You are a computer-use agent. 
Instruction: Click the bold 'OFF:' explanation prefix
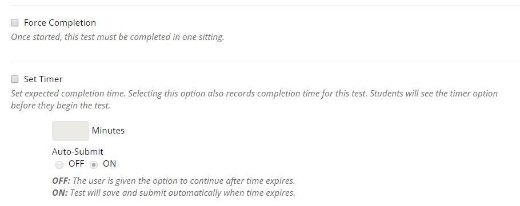(61, 181)
